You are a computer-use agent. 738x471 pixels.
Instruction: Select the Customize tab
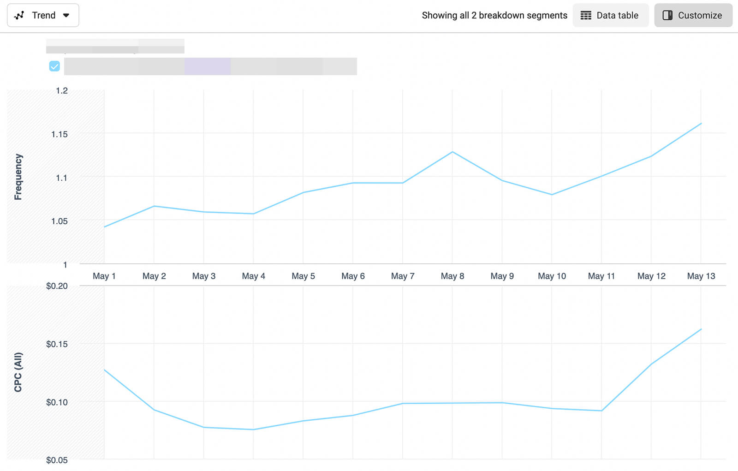pos(693,15)
